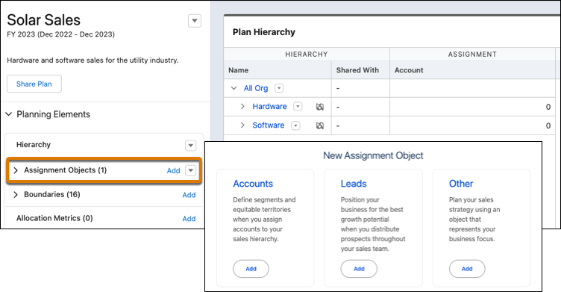Click Add next to Boundaries
This screenshot has height=292, width=561.
[x=189, y=195]
